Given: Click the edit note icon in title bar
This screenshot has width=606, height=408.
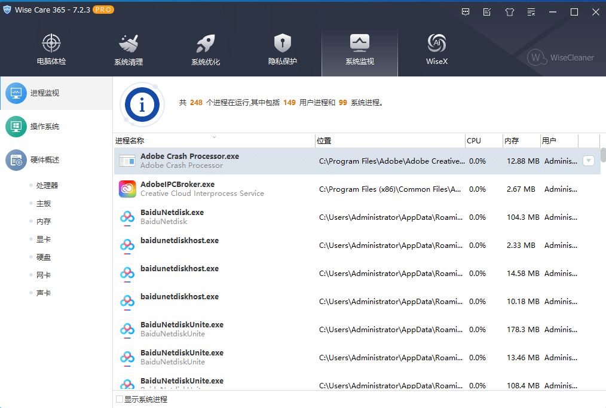Looking at the screenshot, I should 488,12.
